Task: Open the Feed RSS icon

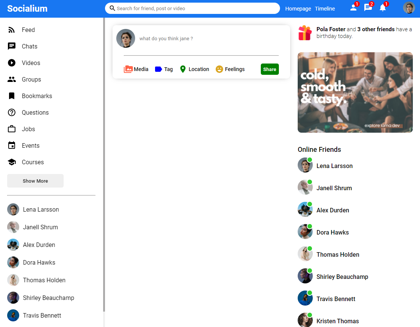Action: pos(12,30)
